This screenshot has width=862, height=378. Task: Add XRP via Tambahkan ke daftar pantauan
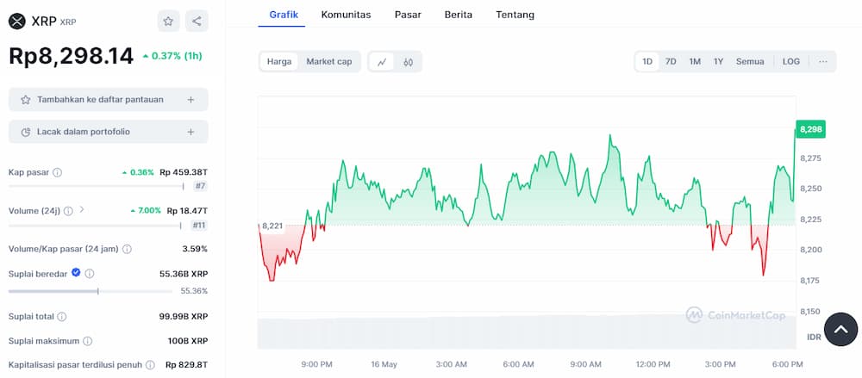(109, 99)
